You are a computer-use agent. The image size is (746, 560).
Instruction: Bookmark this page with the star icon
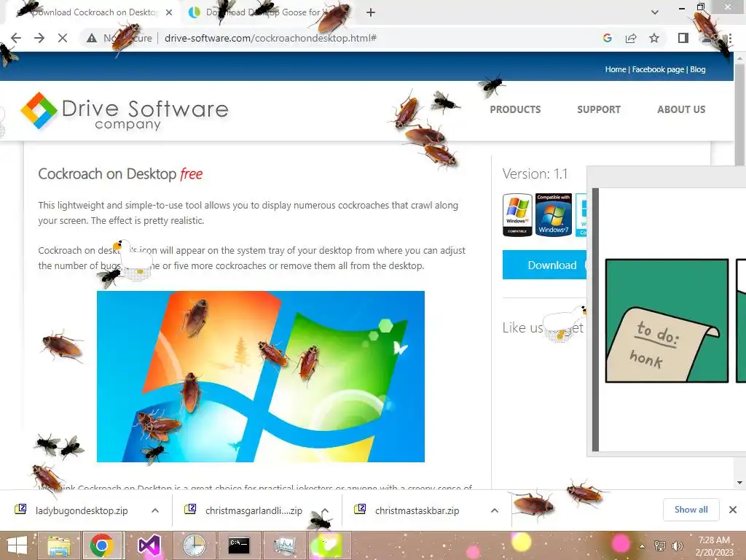pyautogui.click(x=654, y=38)
